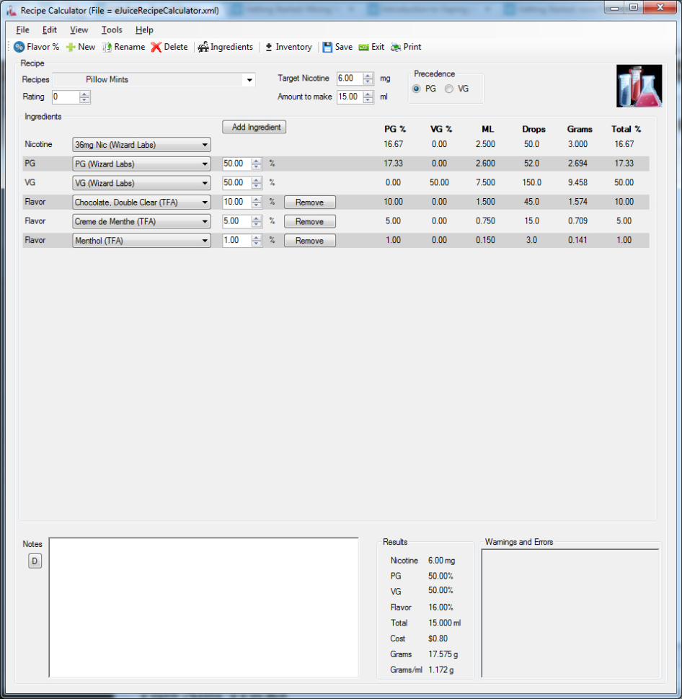The width and height of the screenshot is (682, 699).
Task: Open the Ingredients manager from the toolbar
Action: pos(226,46)
